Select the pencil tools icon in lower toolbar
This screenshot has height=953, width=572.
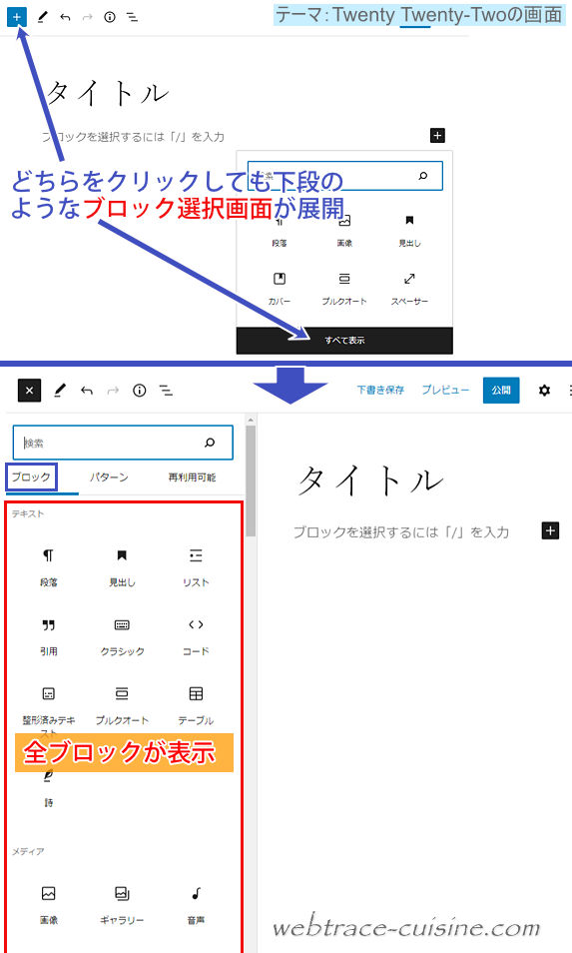pos(60,391)
